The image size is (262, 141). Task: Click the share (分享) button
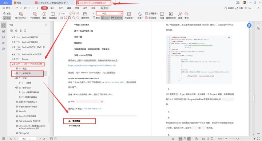coord(239,8)
